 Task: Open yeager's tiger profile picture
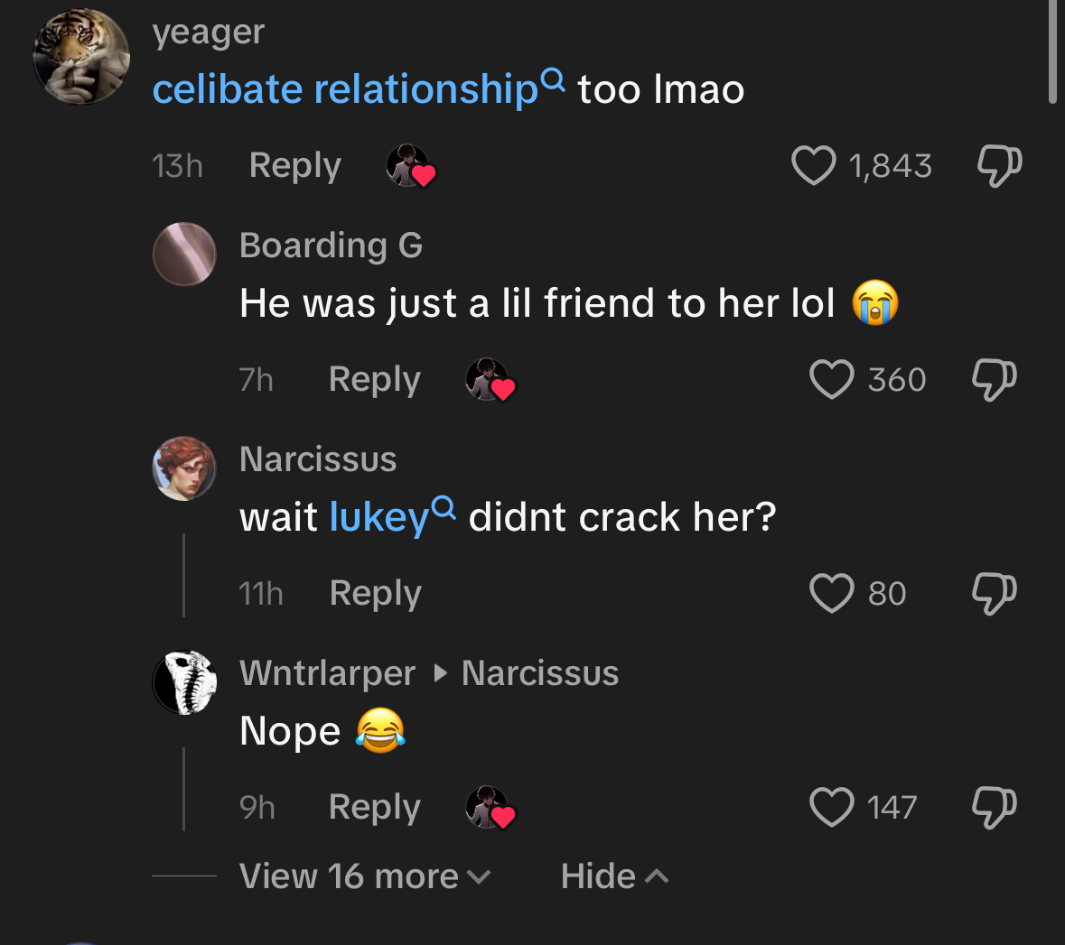point(81,56)
